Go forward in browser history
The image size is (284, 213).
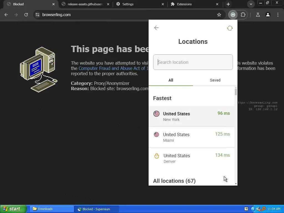click(x=16, y=15)
